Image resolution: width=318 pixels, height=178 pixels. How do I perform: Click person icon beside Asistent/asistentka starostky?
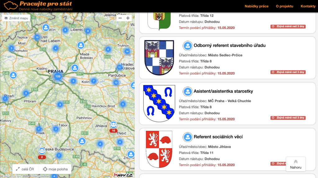187,91
